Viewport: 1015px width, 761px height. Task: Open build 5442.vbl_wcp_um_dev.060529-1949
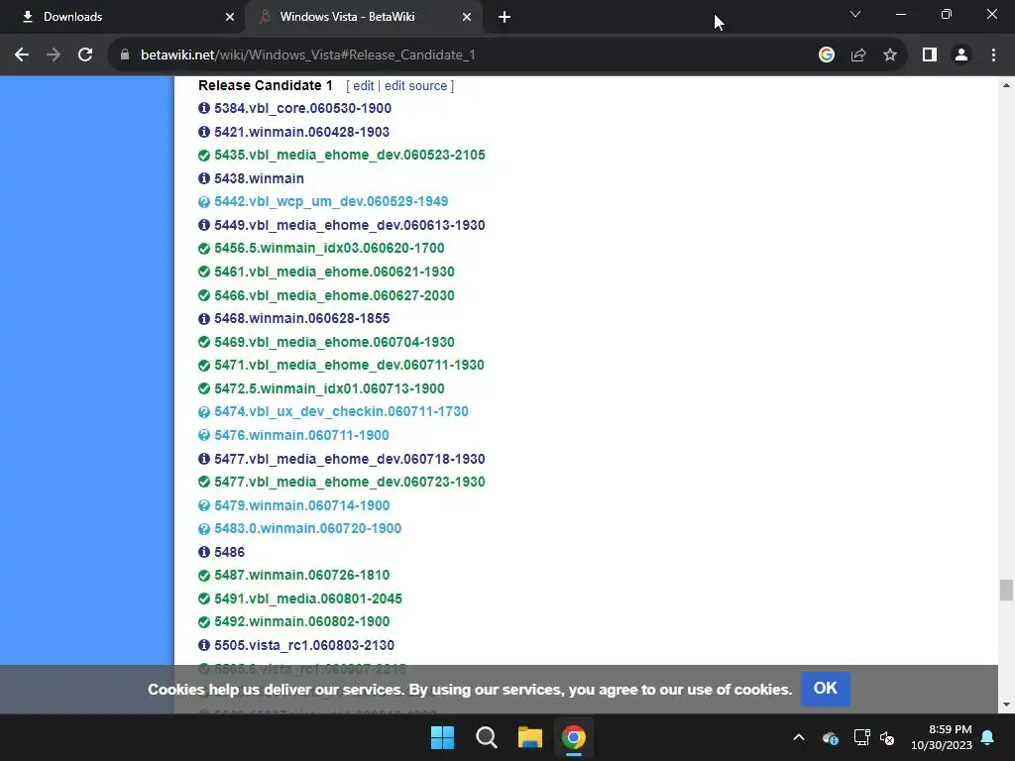331,202
